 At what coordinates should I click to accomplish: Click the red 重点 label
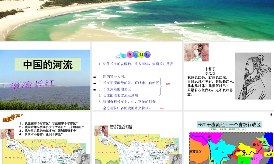[x=168, y=84]
